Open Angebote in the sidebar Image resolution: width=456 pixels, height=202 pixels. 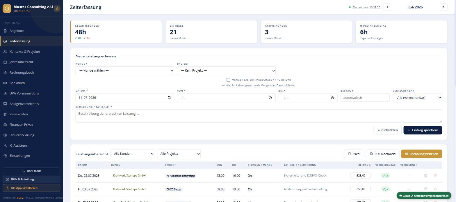point(31,31)
